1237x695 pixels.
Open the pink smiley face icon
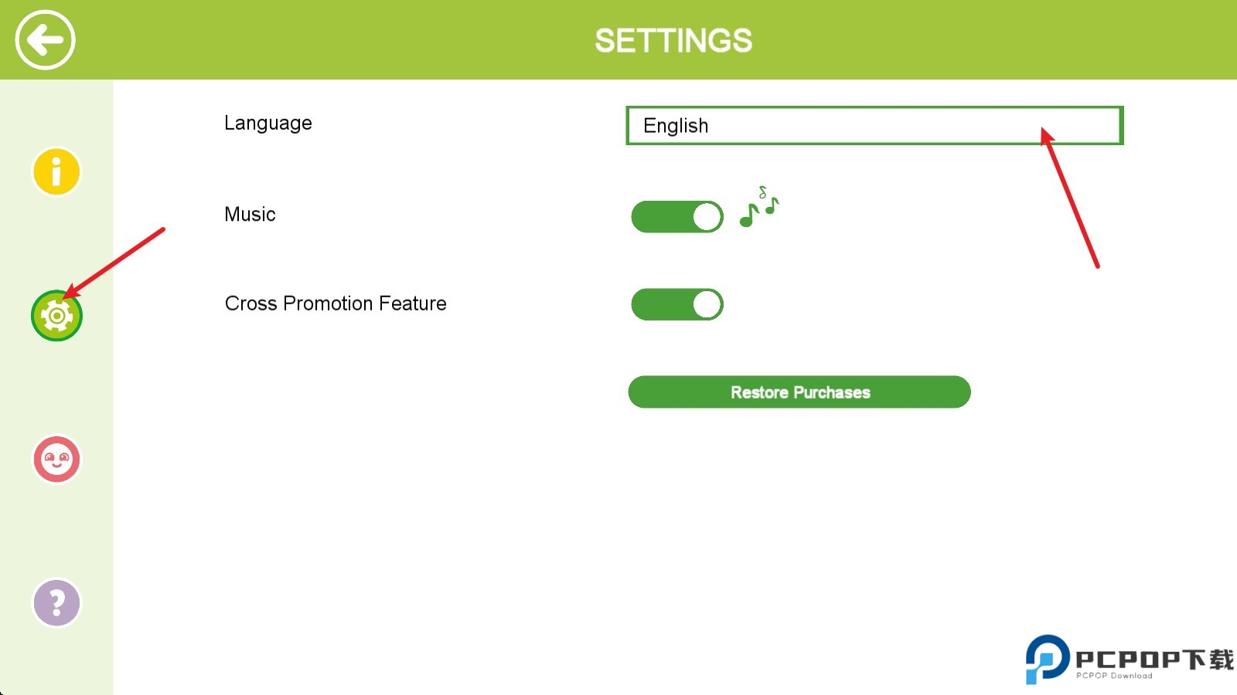tap(56, 459)
